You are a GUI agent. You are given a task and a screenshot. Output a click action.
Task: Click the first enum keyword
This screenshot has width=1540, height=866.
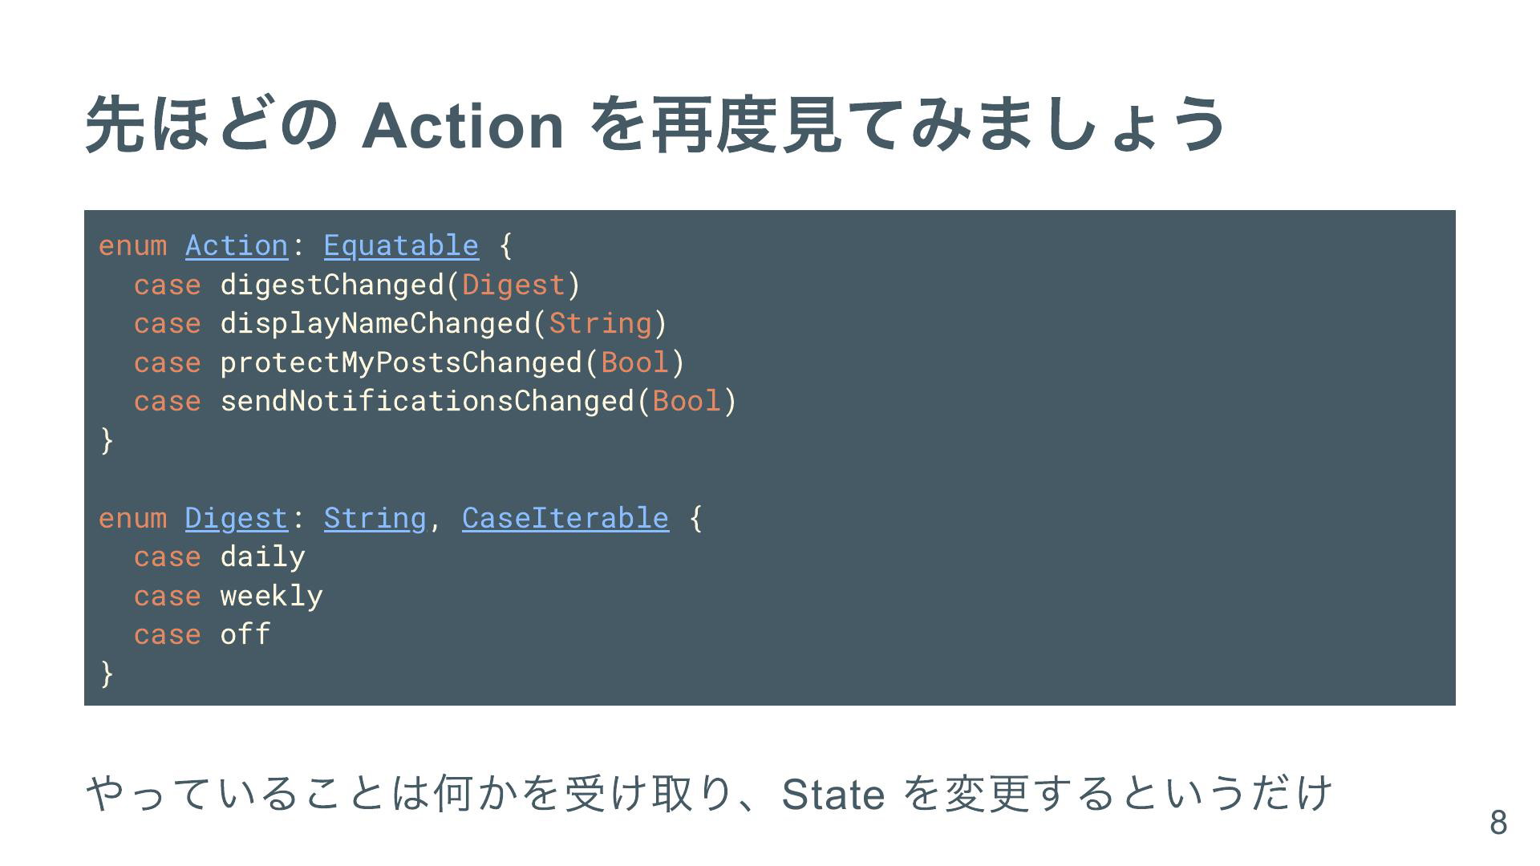133,245
